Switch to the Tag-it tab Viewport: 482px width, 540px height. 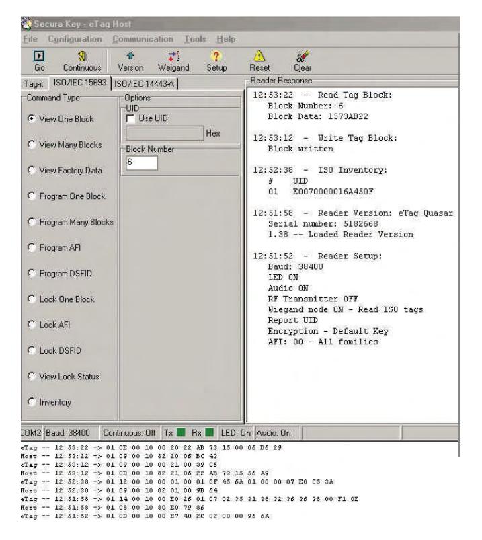point(34,83)
